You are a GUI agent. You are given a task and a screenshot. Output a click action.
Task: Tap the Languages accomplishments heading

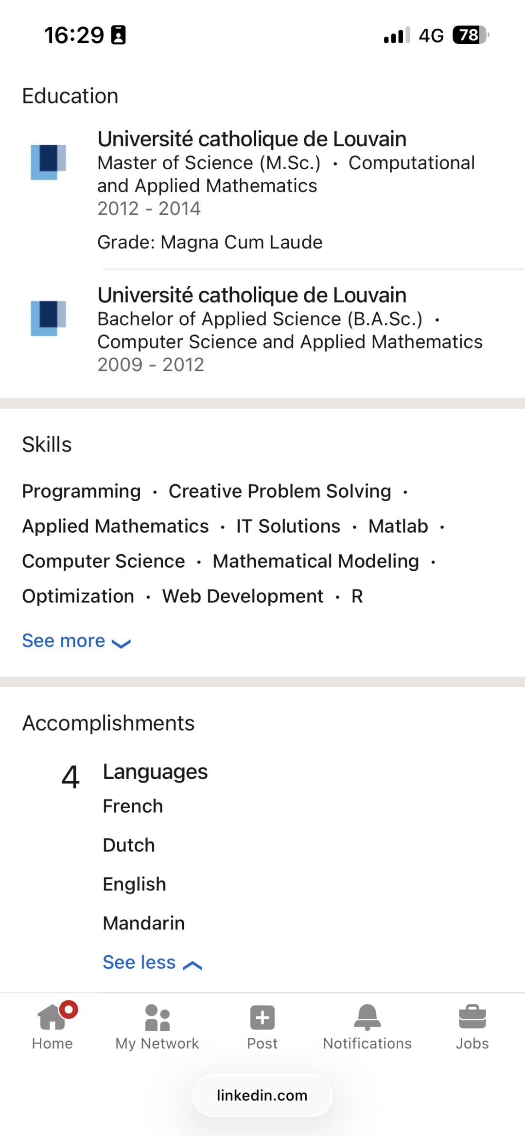point(156,772)
